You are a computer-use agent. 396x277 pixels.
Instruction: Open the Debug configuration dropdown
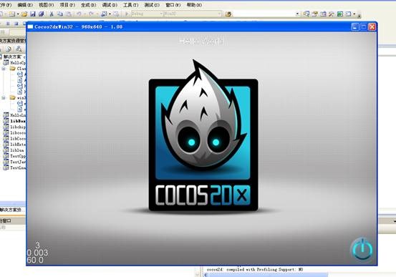pyautogui.click(x=147, y=14)
